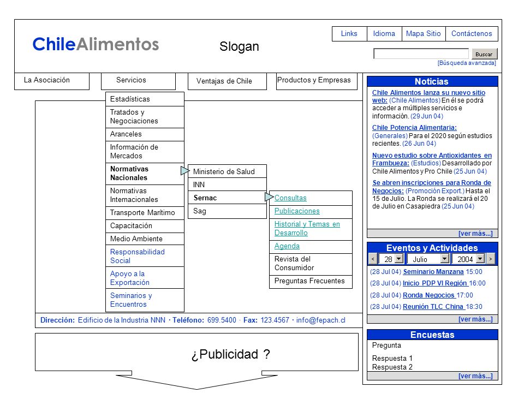Choose Estadísticas from Servicios menu
This screenshot has width=524, height=393.
click(145, 99)
